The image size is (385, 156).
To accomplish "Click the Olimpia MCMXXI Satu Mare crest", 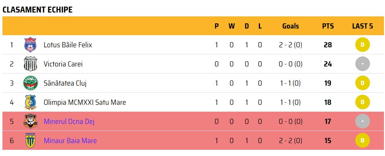I will click(x=30, y=102).
